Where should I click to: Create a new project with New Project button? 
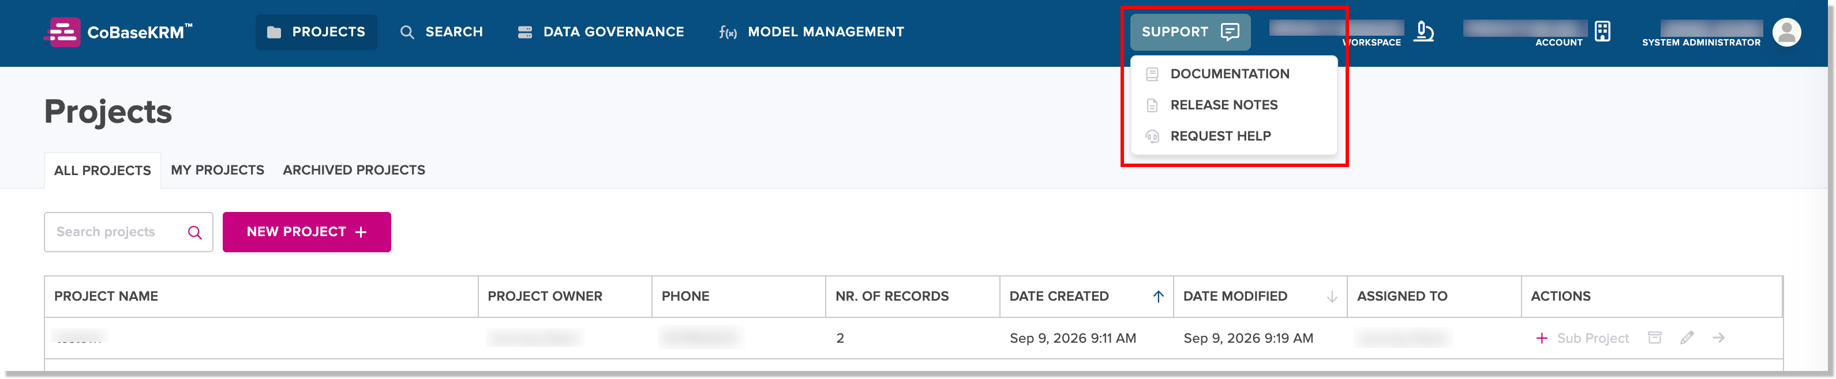(x=306, y=233)
